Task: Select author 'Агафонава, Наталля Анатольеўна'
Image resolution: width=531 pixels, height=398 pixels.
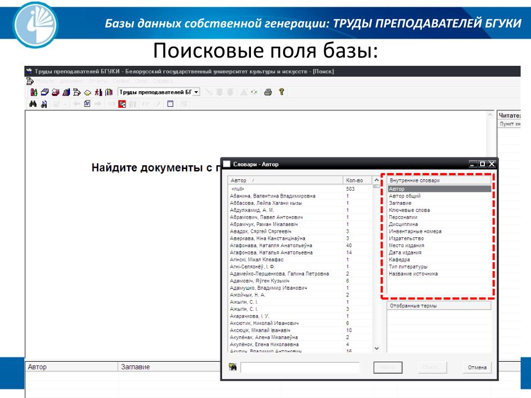Action: (x=300, y=245)
